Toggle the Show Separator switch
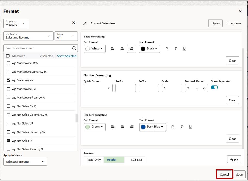 tap(214, 87)
